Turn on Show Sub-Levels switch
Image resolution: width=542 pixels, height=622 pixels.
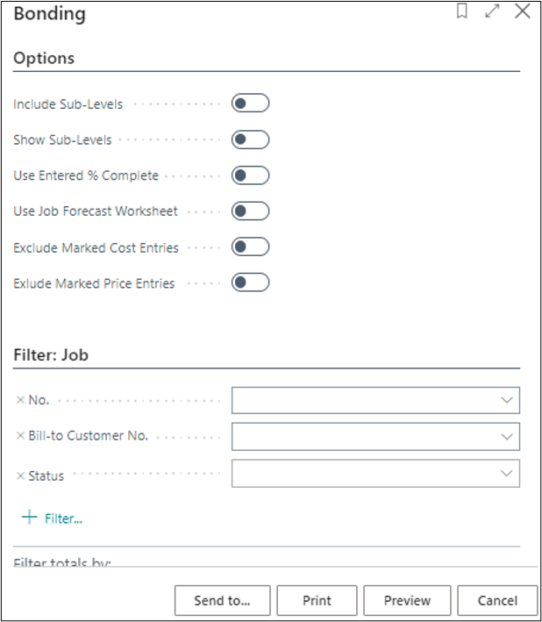click(x=250, y=139)
